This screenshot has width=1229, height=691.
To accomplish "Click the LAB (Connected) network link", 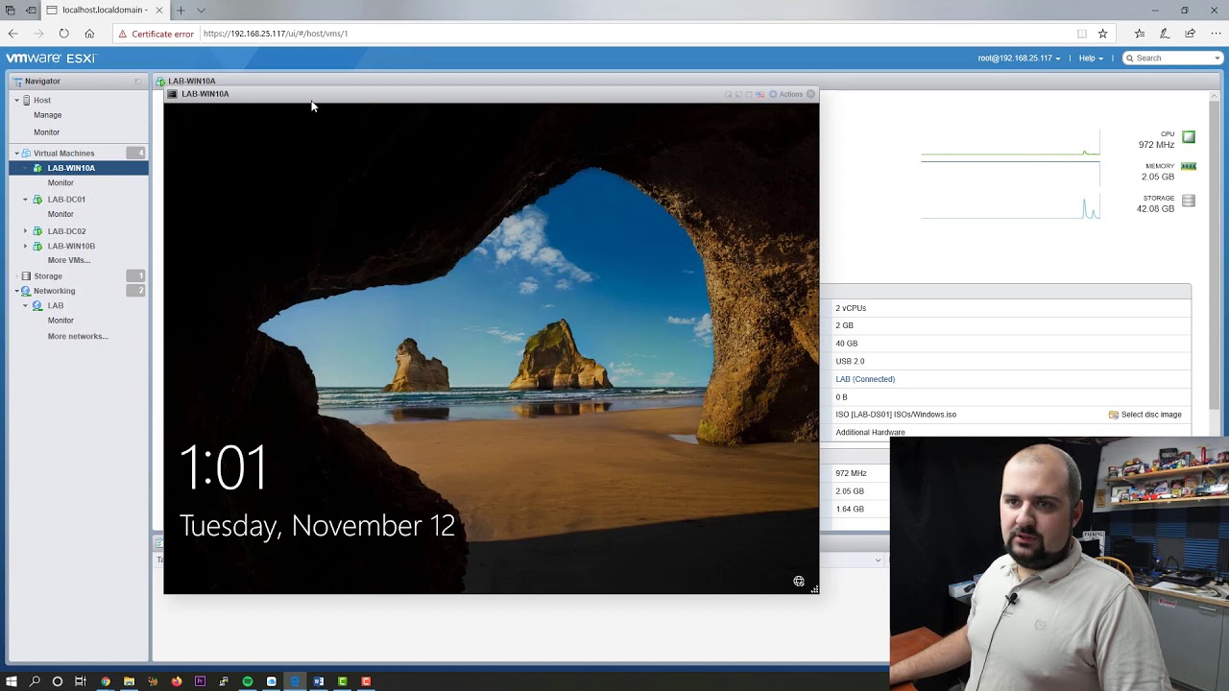I will 865,379.
